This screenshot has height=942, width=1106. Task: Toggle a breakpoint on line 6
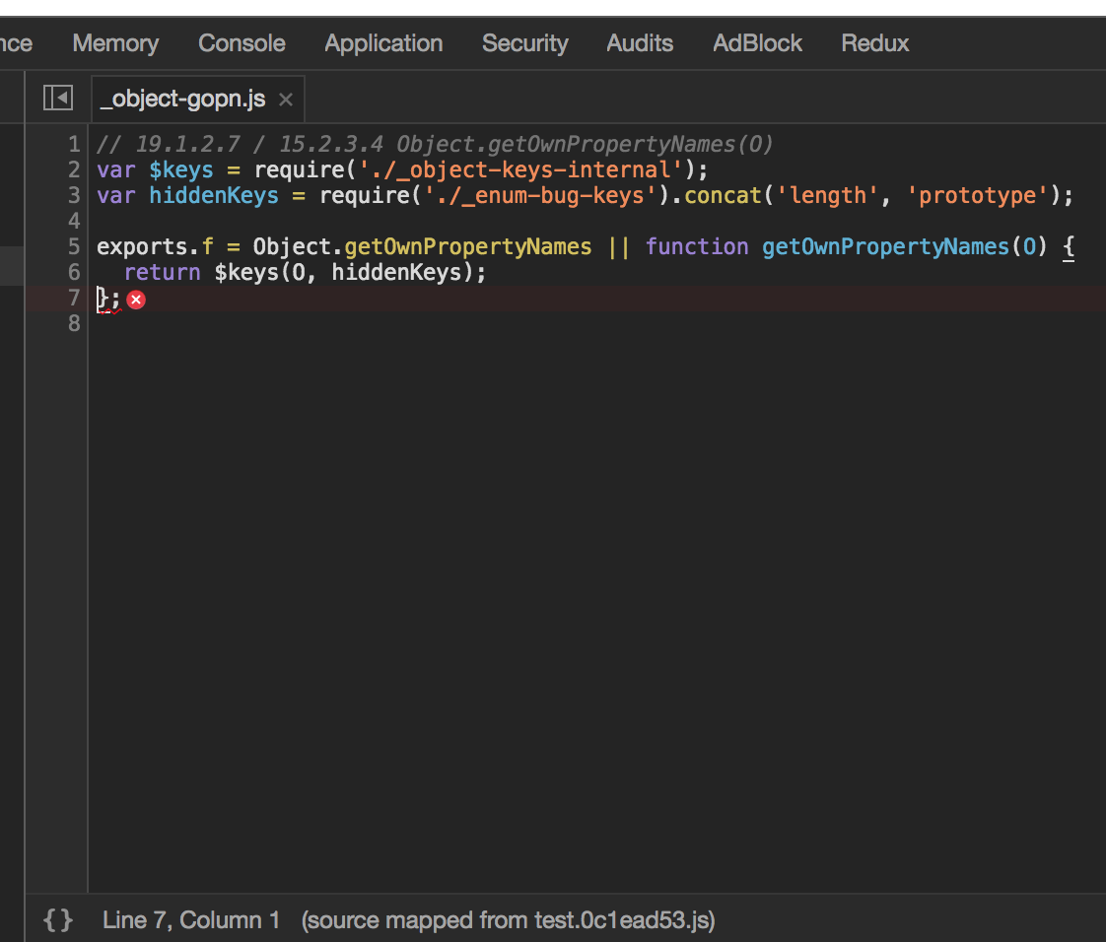73,272
